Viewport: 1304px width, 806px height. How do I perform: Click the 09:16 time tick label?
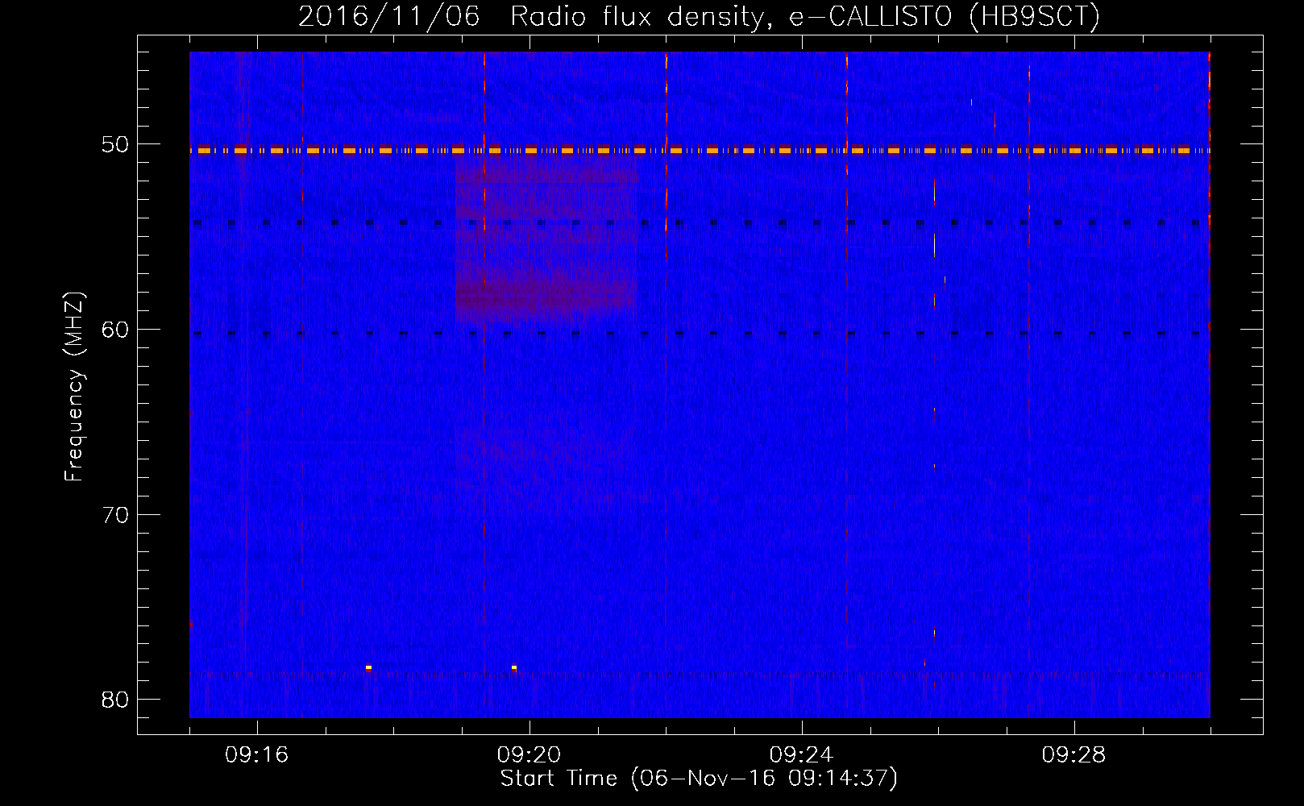(257, 755)
